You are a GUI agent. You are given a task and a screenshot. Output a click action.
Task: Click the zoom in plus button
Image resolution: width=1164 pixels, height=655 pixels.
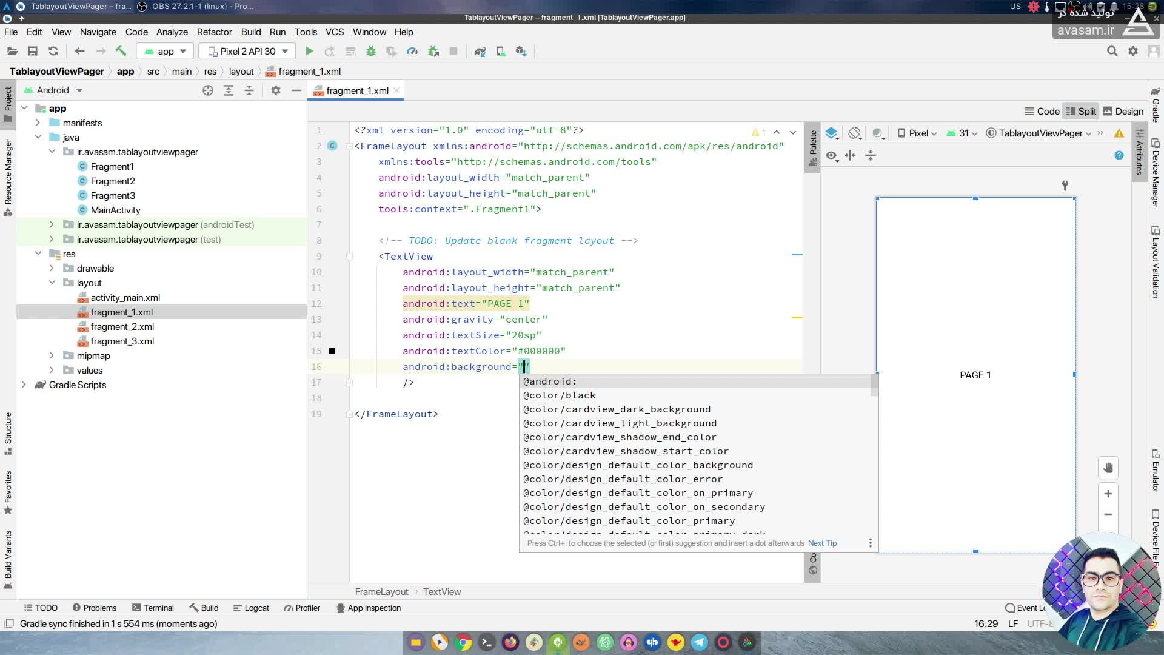pos(1108,494)
